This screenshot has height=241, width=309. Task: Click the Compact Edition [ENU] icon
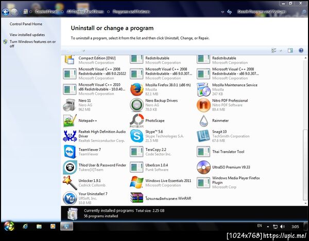click(70, 60)
